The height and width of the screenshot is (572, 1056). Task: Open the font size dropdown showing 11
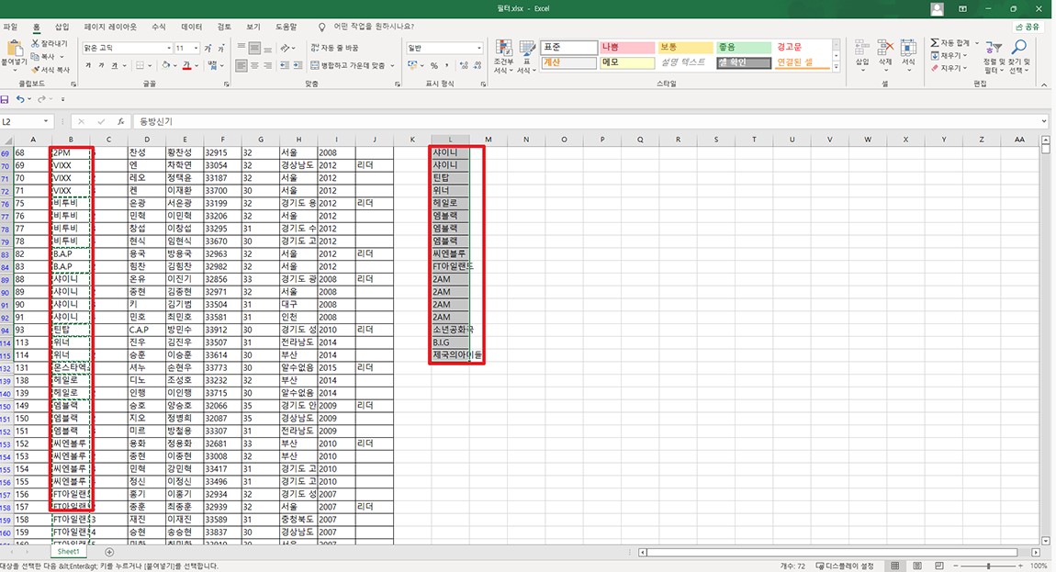point(196,48)
